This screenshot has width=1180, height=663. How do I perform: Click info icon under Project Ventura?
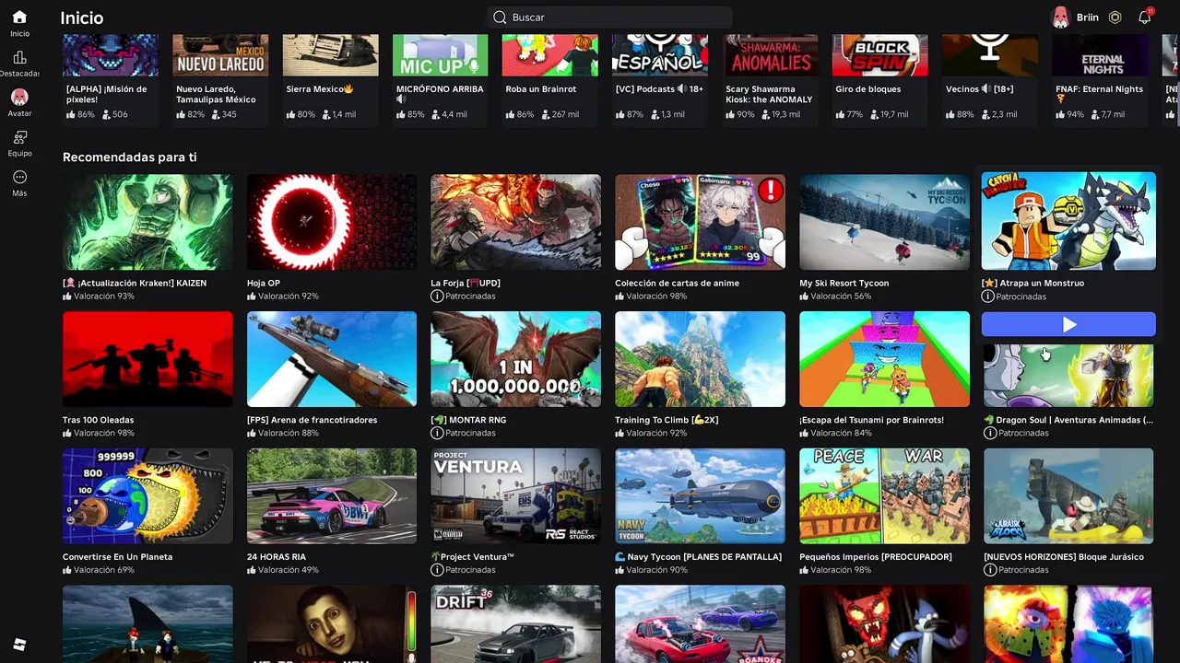tap(437, 570)
